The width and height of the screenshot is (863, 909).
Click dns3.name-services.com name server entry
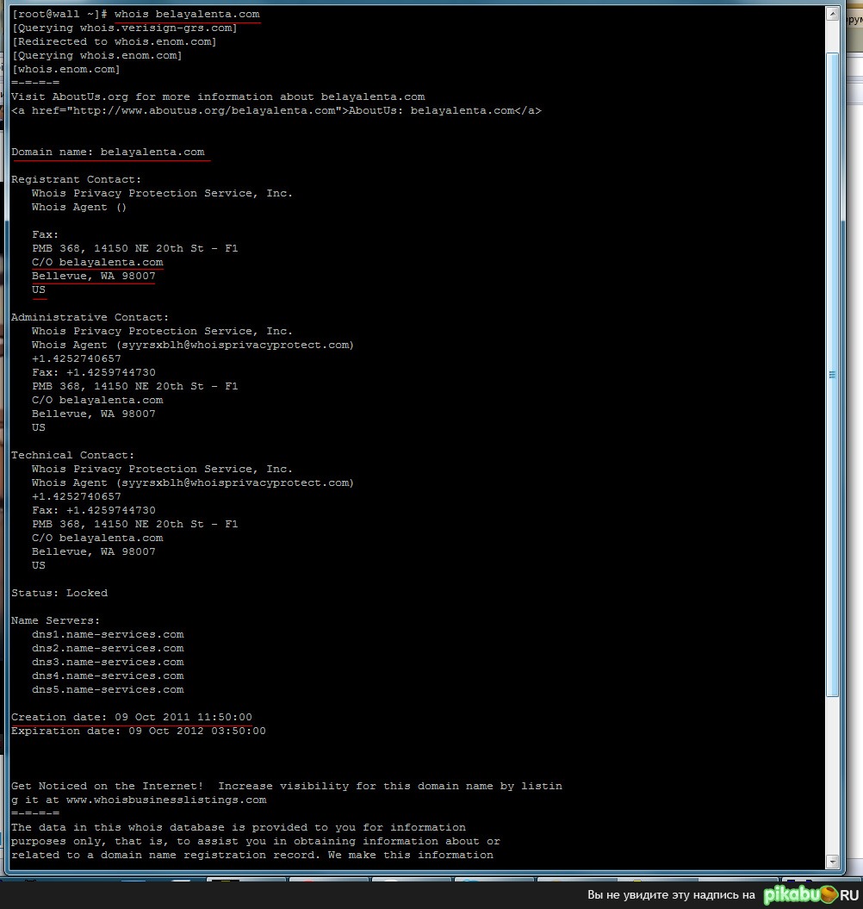point(108,663)
